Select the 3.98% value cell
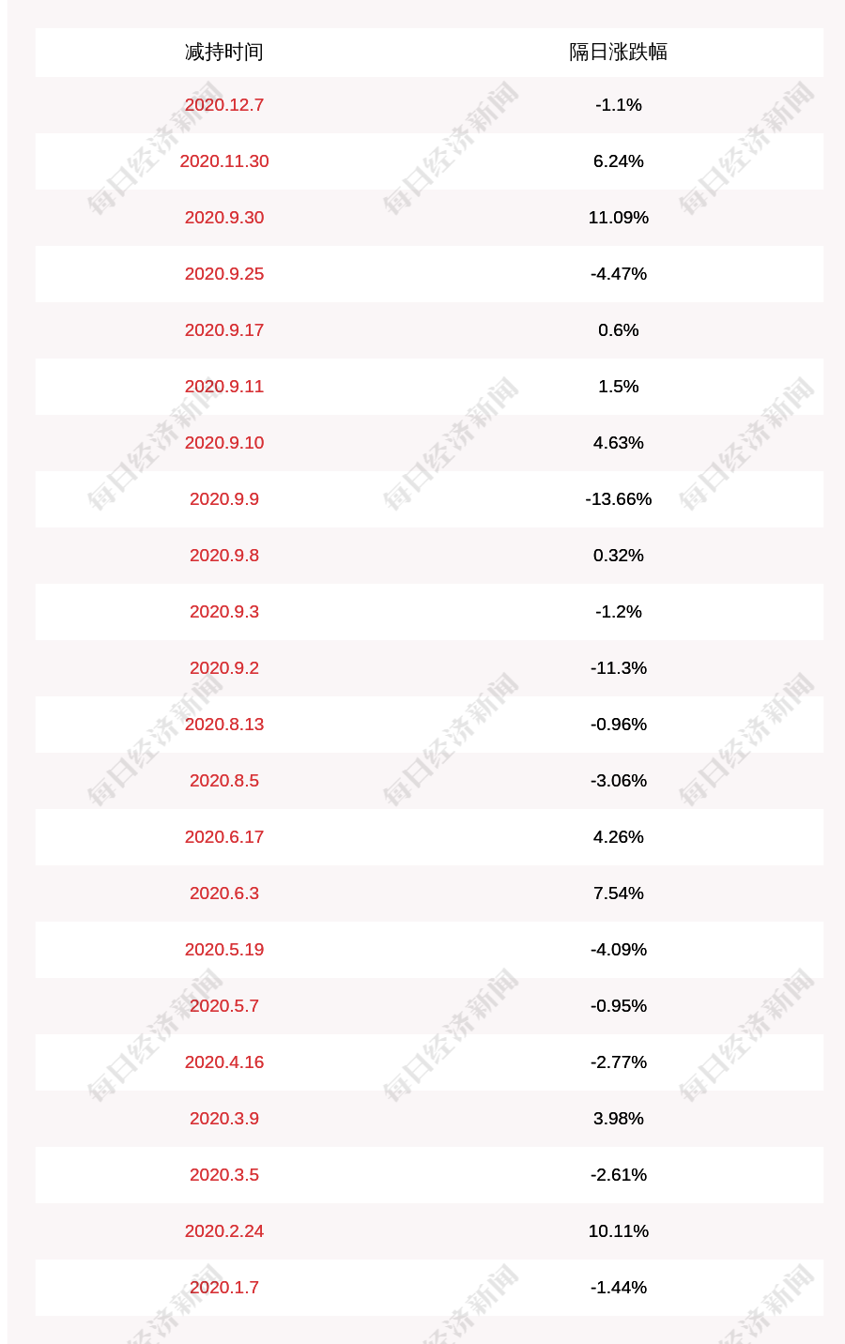The width and height of the screenshot is (845, 1344). click(x=619, y=1118)
